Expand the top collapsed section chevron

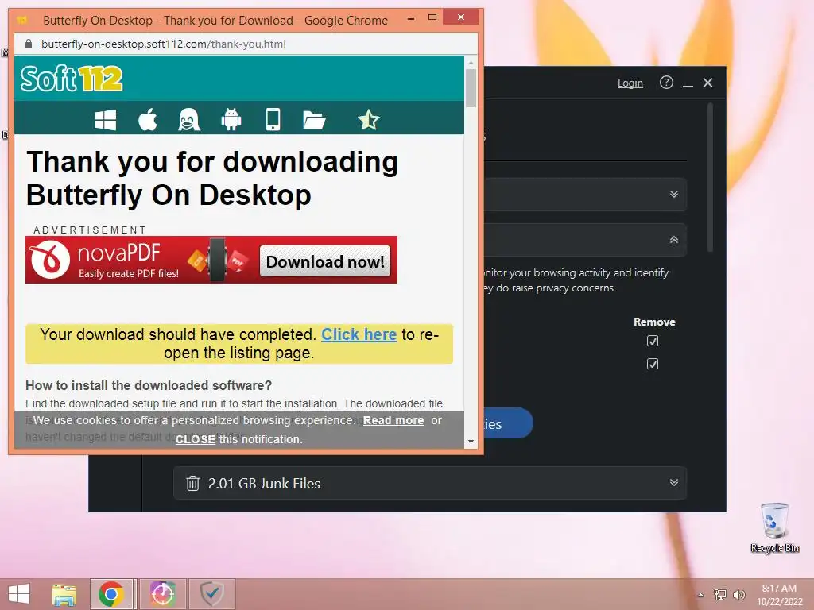point(674,194)
